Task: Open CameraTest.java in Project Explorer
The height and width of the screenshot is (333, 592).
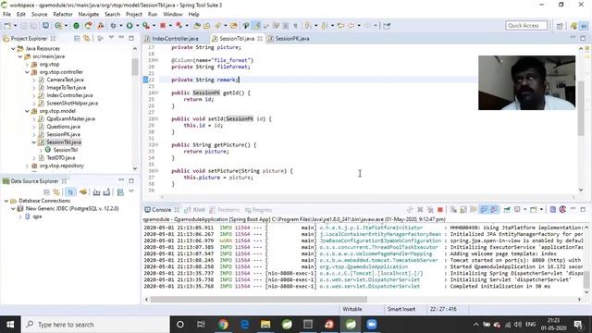Action: (x=65, y=80)
